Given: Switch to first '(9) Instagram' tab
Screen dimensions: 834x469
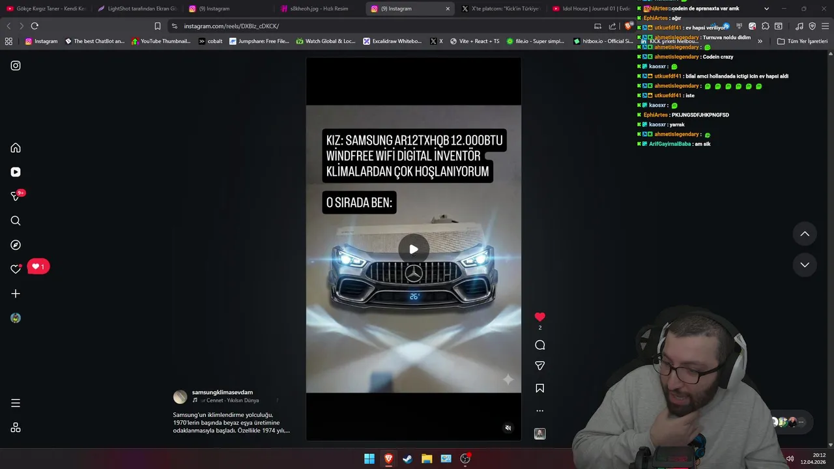Looking at the screenshot, I should tap(228, 9).
